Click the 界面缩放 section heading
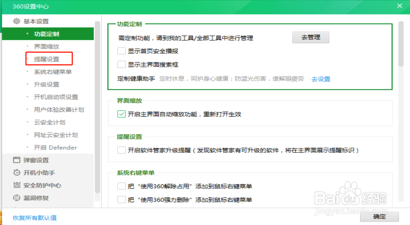The width and height of the screenshot is (410, 225). 130,101
